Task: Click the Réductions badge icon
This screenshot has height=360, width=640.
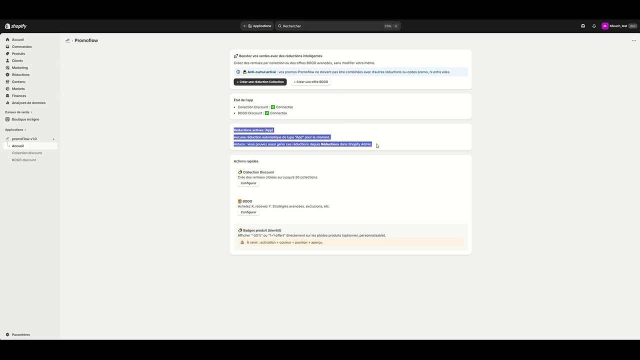Action: [7, 74]
